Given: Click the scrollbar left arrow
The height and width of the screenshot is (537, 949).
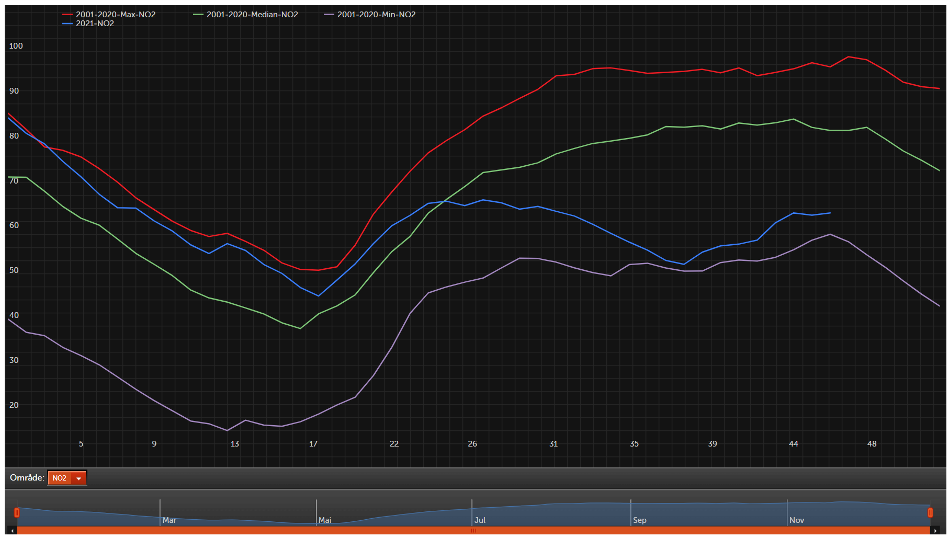Looking at the screenshot, I should click(x=13, y=531).
